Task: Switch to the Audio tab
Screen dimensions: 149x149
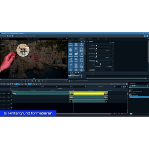Action: [x=98, y=39]
